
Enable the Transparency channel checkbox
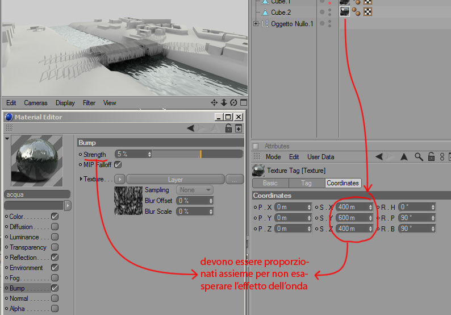tap(55, 247)
